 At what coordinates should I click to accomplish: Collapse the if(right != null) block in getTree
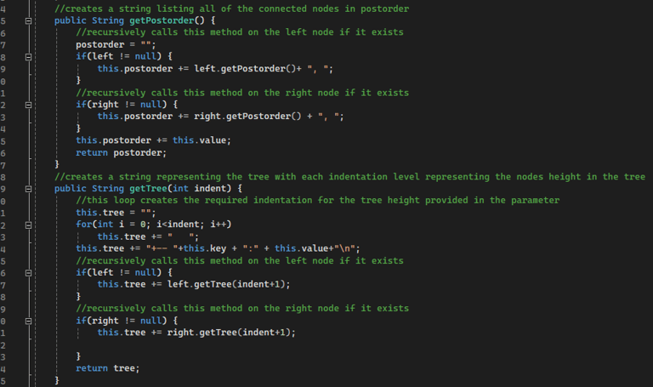coord(28,322)
